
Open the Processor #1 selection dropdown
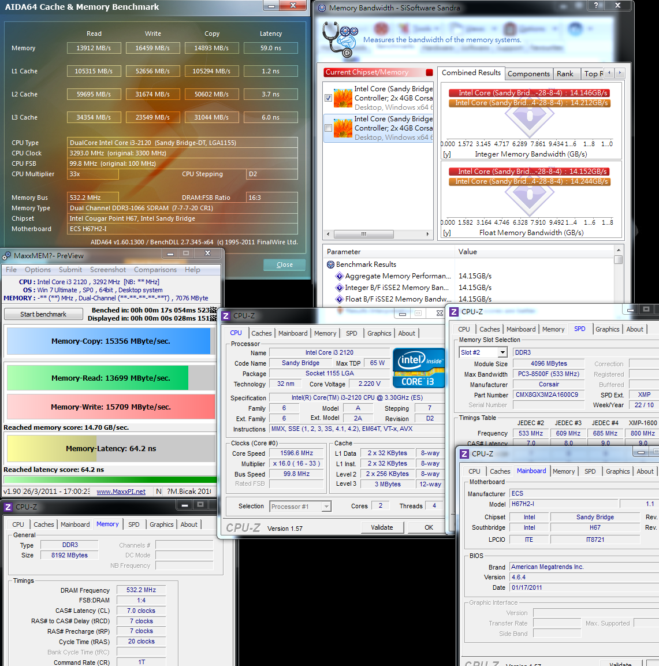coord(326,507)
